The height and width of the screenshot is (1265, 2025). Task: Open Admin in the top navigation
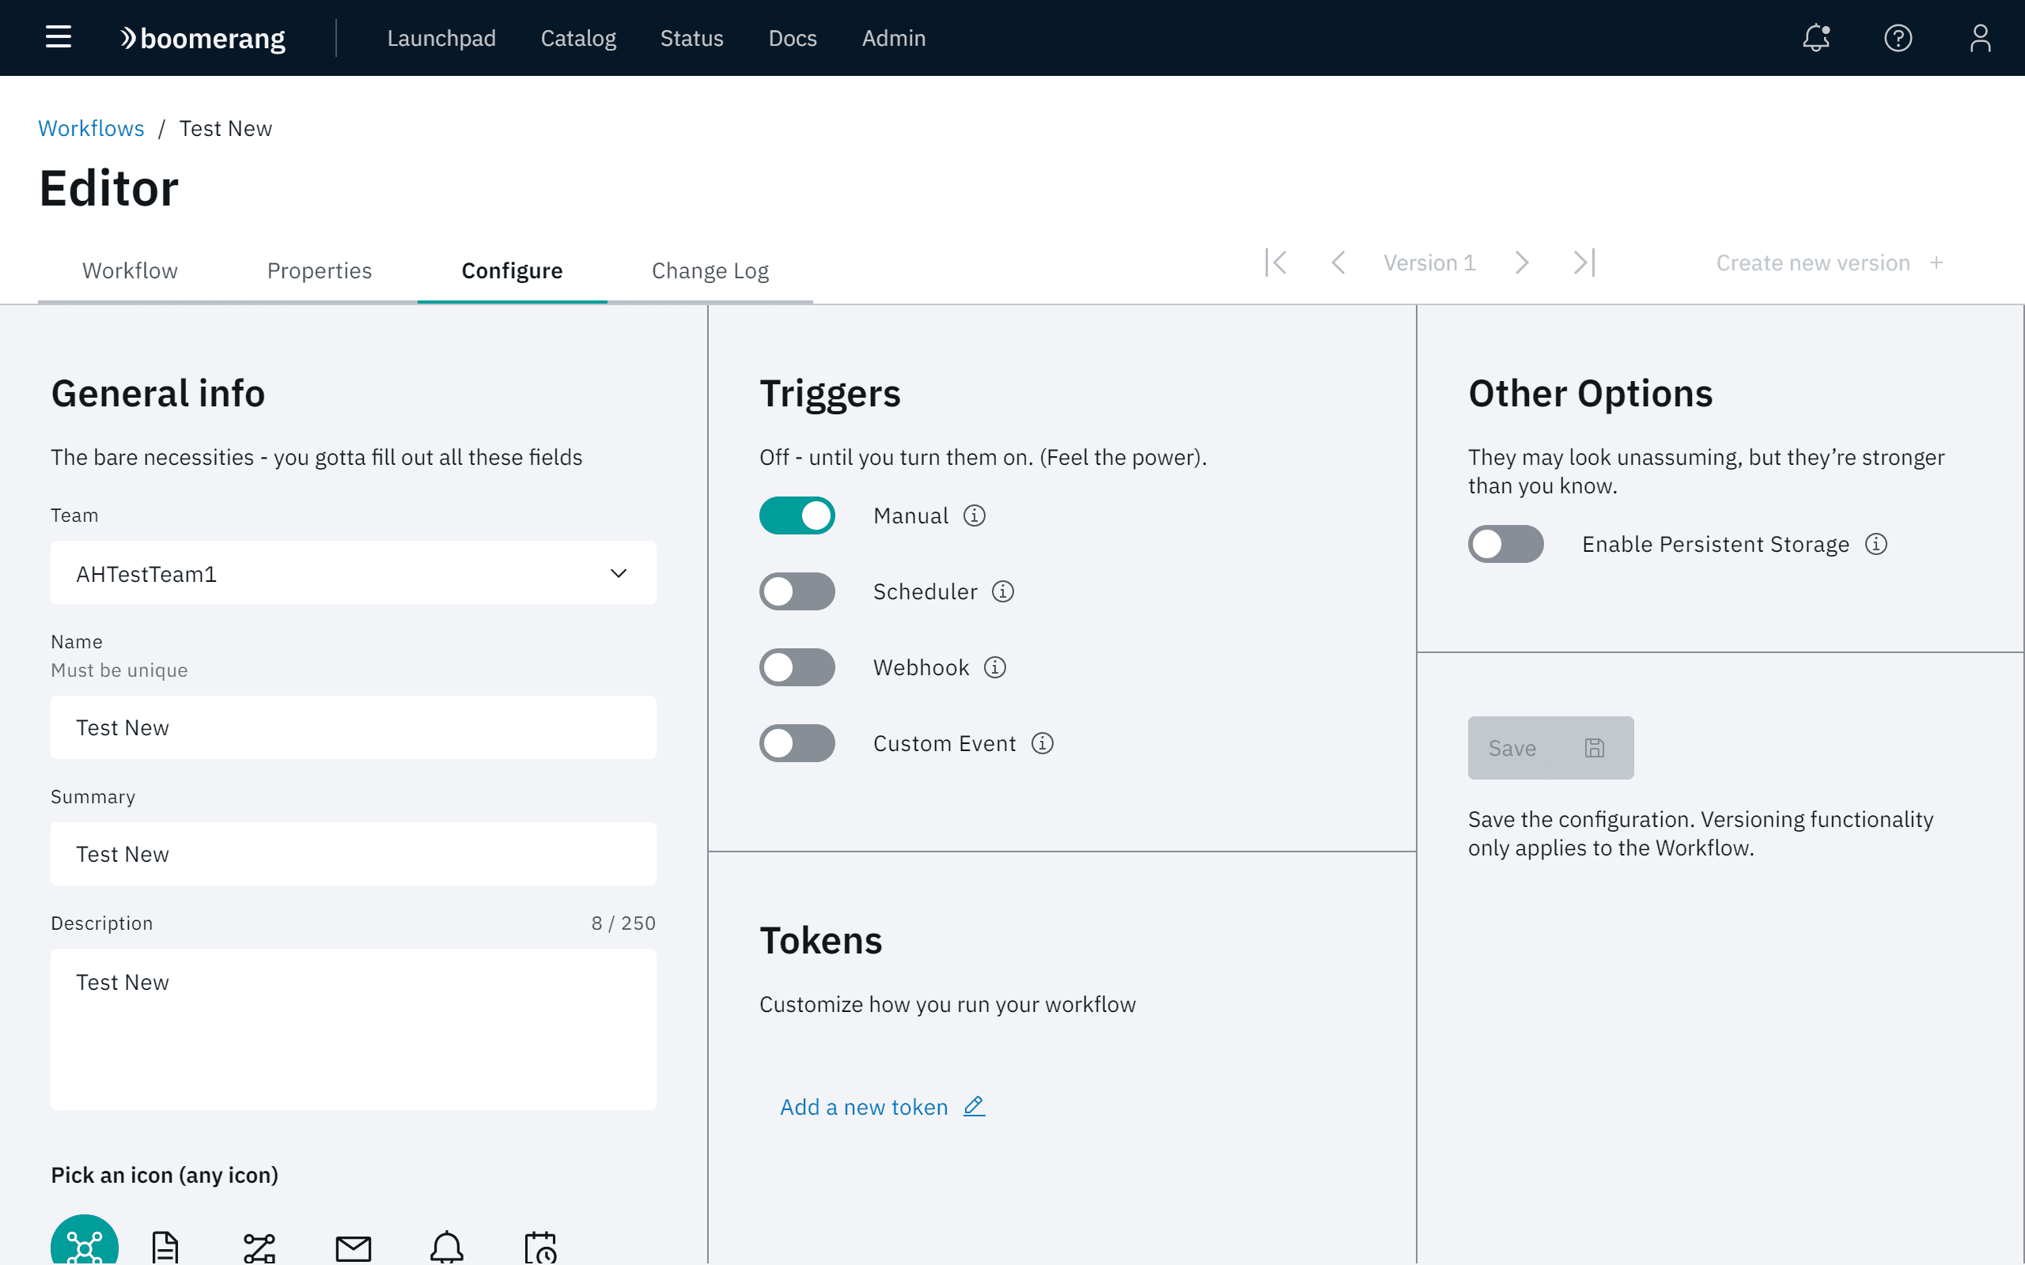click(894, 38)
